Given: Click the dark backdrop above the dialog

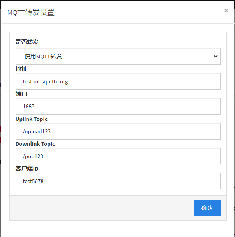Looking at the screenshot, I should click(117, 0).
